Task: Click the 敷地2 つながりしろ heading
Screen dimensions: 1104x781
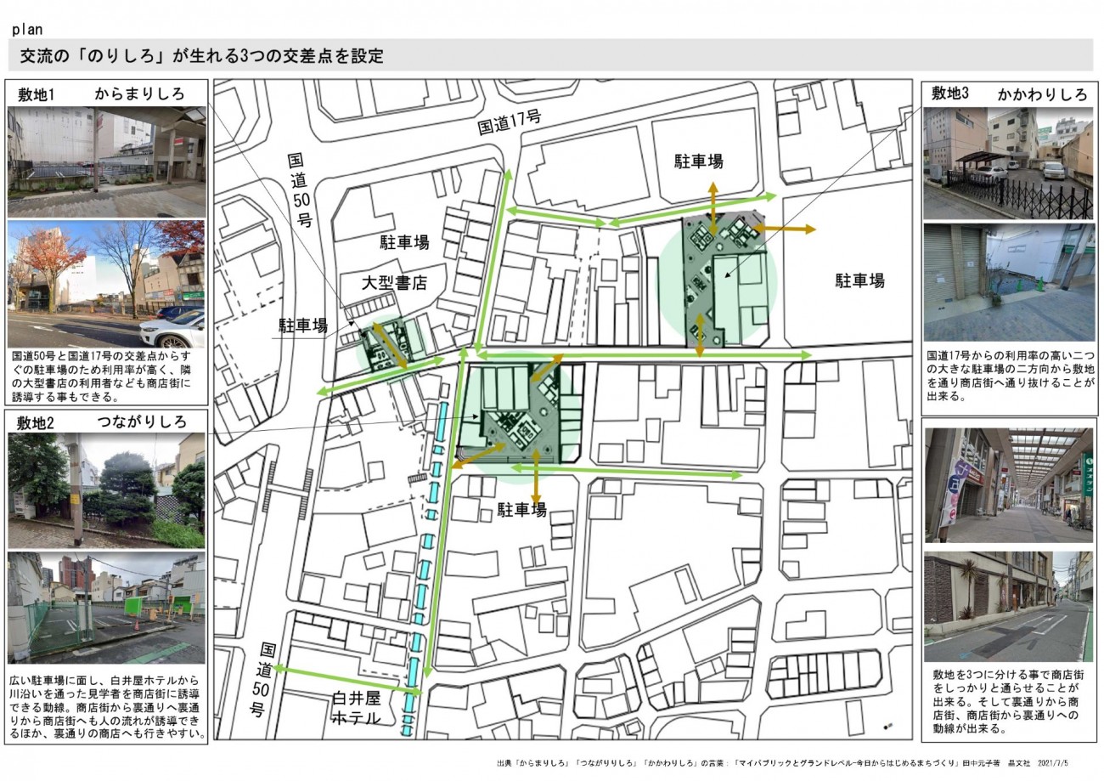Action: tap(105, 422)
